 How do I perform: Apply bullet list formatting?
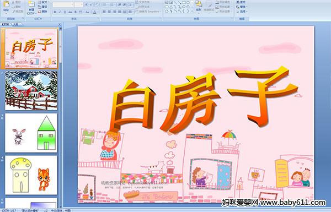tap(105, 4)
